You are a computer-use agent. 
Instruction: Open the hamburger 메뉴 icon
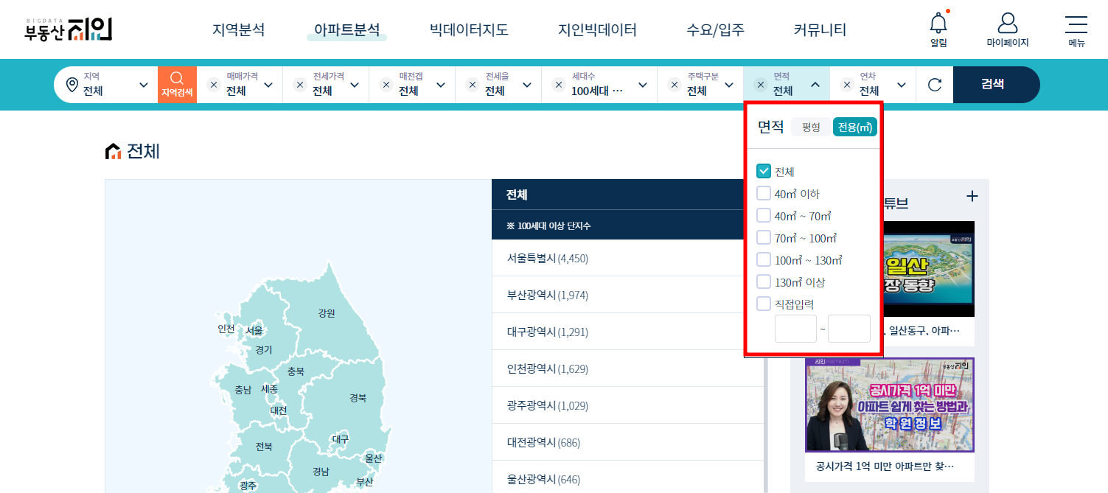[1076, 24]
